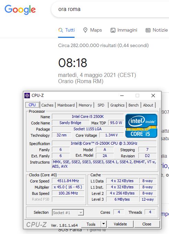Click the Revision value 'D2'

tap(147, 156)
